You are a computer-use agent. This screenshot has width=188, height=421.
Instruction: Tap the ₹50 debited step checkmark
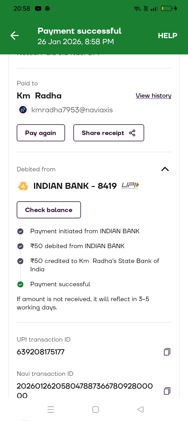tap(20, 246)
